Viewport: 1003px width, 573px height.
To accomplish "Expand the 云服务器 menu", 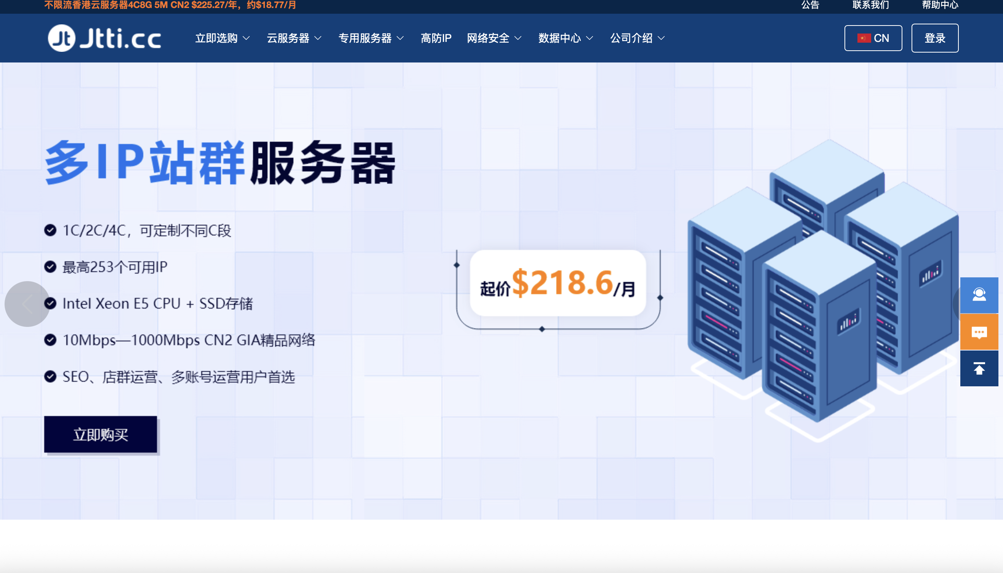I will [294, 38].
